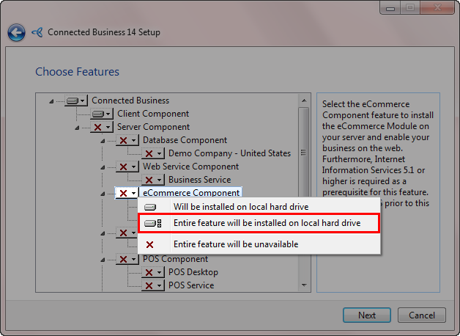Collapse the Database Component tree node
This screenshot has width=460, height=336.
[x=103, y=141]
